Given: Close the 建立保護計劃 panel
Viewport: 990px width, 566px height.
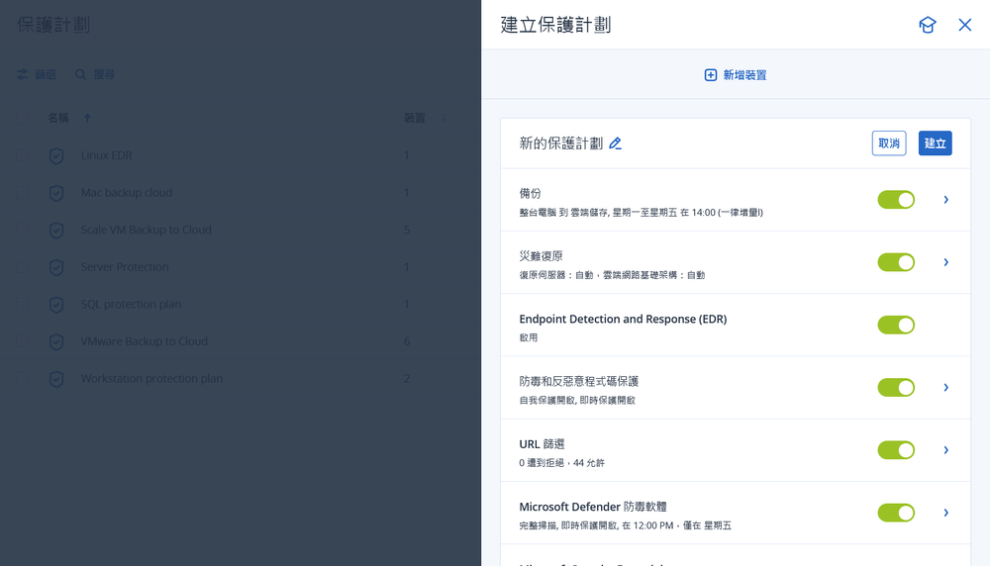Looking at the screenshot, I should (965, 25).
